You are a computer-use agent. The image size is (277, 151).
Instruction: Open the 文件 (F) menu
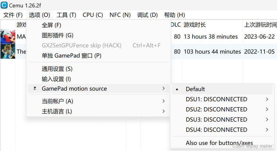click(x=13, y=15)
